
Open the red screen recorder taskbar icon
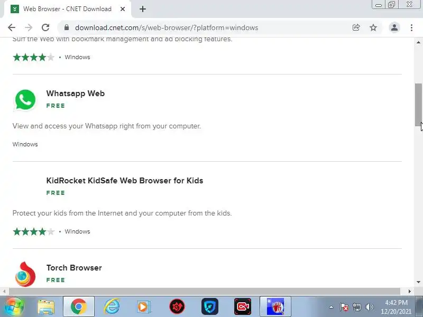point(243,307)
